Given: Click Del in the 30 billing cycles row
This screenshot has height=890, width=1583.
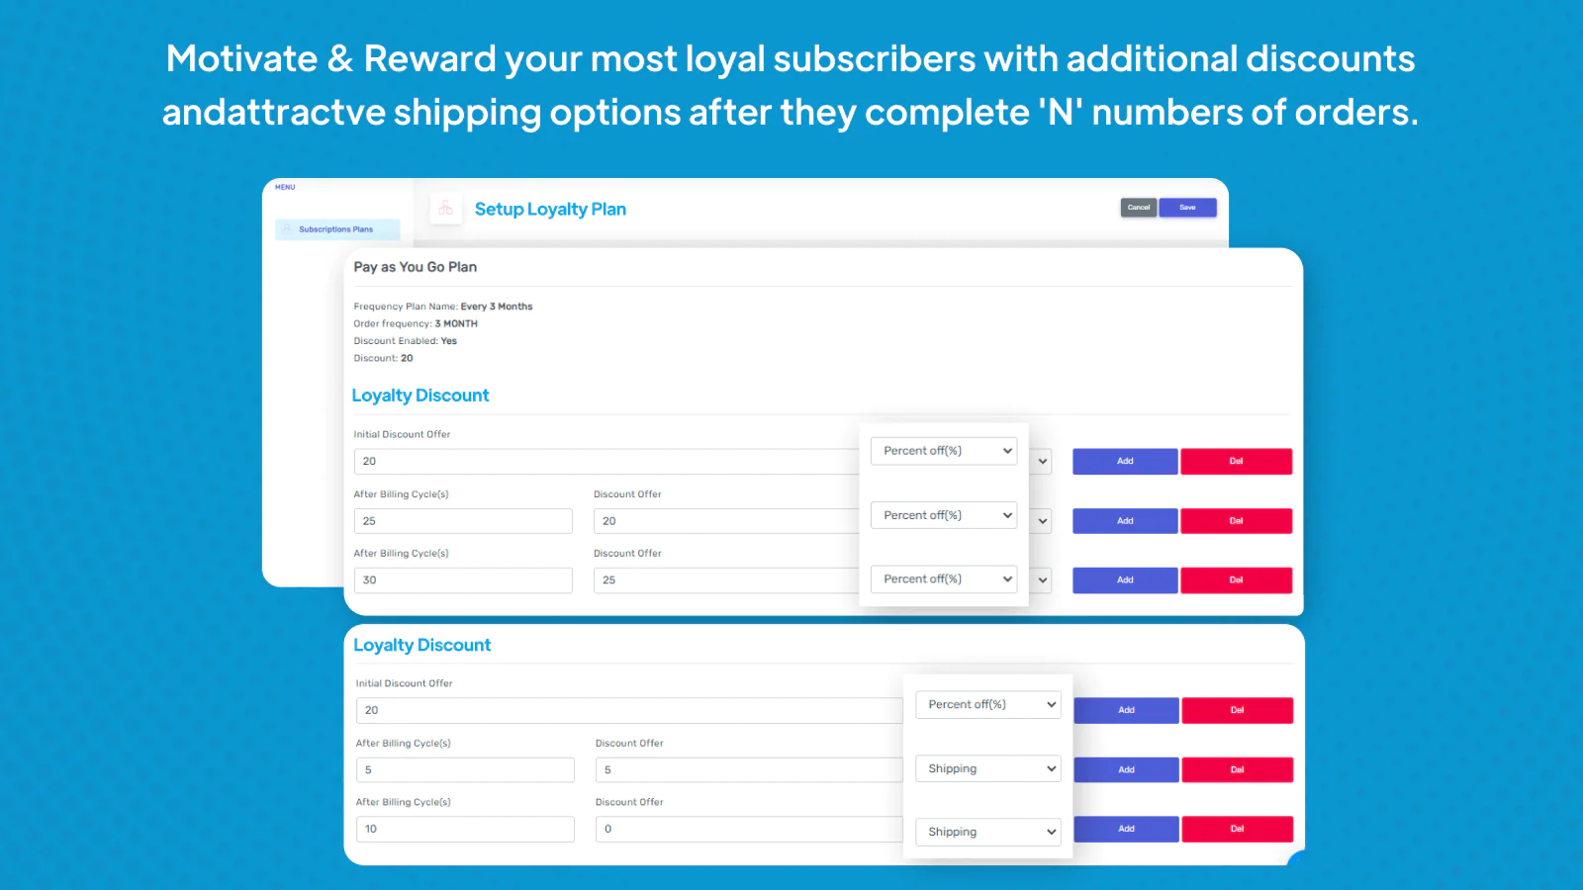Looking at the screenshot, I should tap(1236, 580).
